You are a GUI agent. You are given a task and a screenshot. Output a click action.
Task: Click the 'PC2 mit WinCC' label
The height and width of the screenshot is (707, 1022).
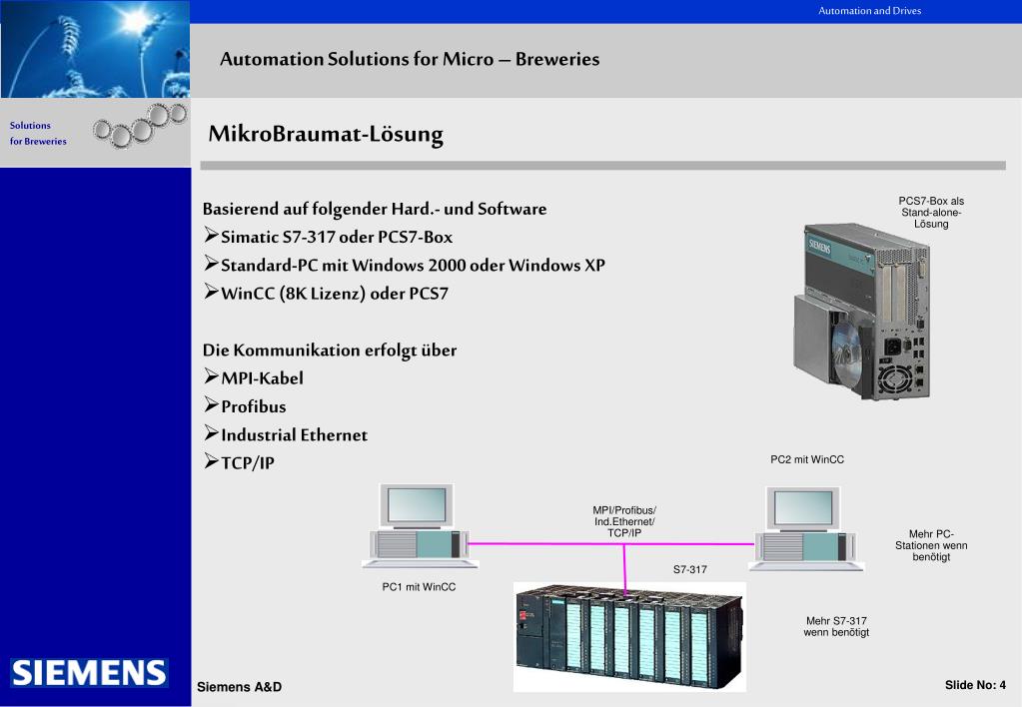click(x=807, y=459)
